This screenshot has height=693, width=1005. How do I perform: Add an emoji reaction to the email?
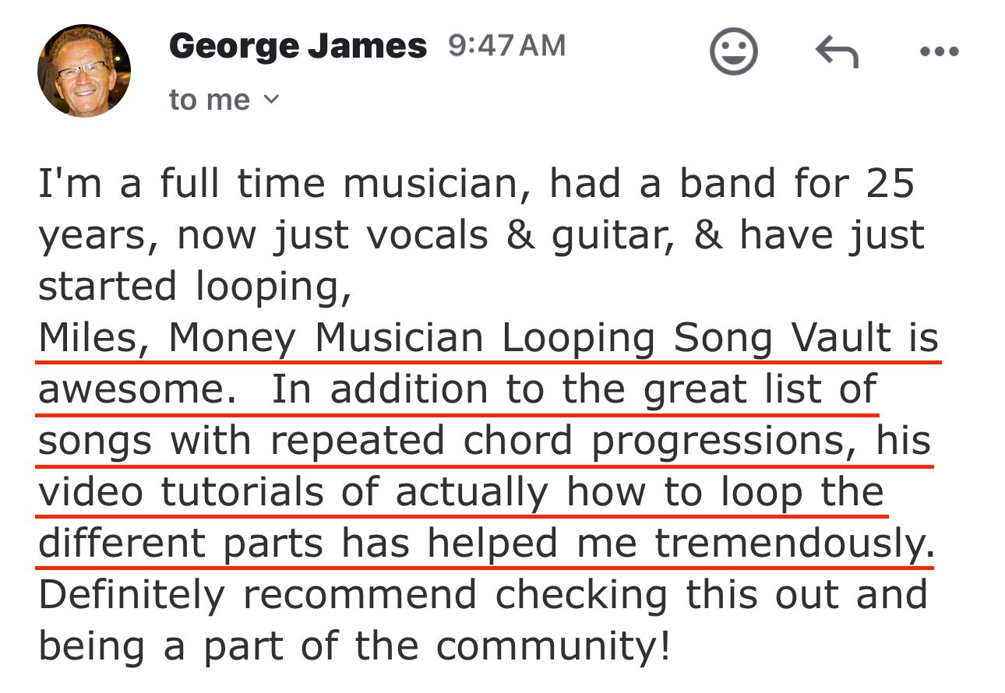pos(733,52)
